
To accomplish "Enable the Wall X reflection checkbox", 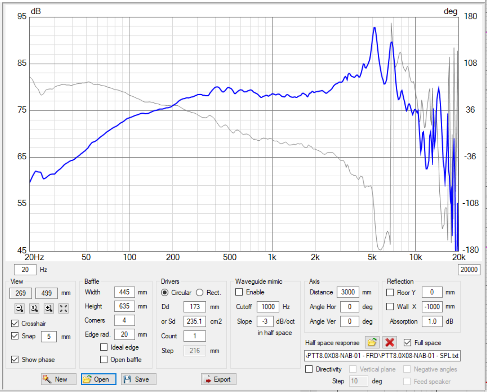I will pyautogui.click(x=390, y=306).
